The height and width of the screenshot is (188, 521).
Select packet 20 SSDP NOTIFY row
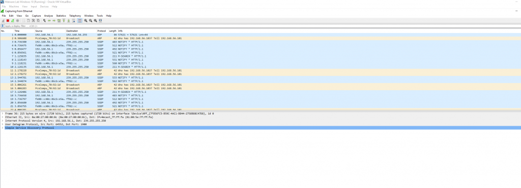pos(260,102)
